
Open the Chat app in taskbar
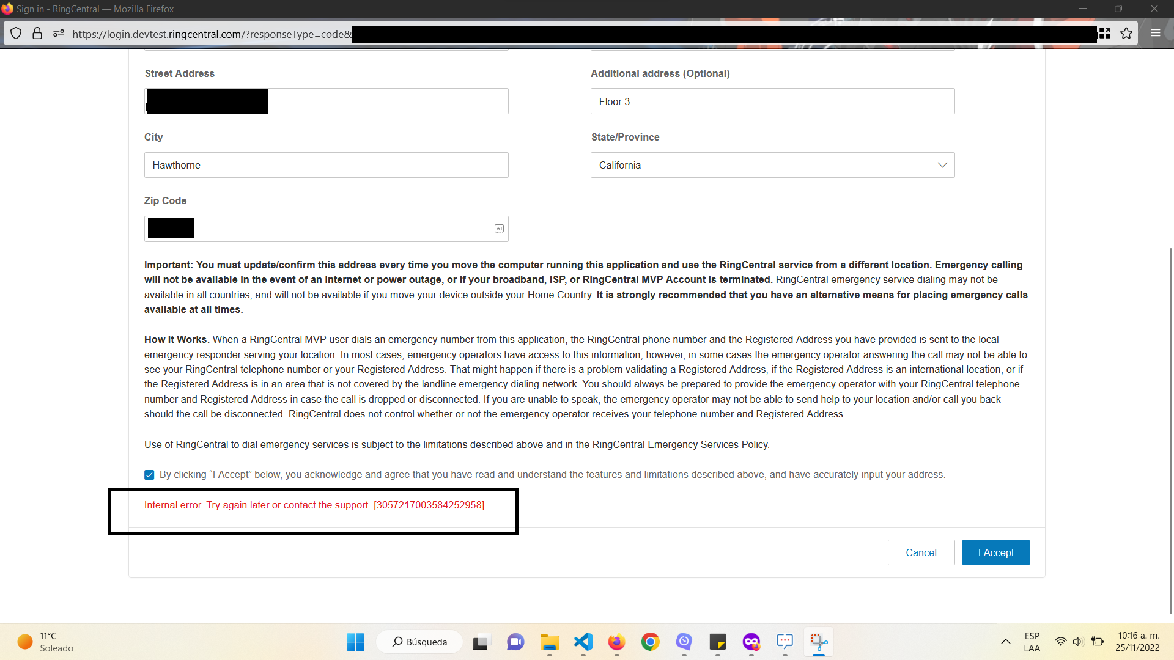tap(515, 642)
